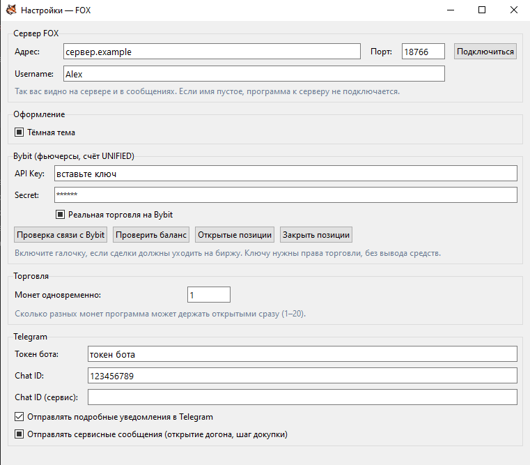Enable Реальная торговля на Bybit checkbox
The height and width of the screenshot is (465, 530).
point(60,215)
